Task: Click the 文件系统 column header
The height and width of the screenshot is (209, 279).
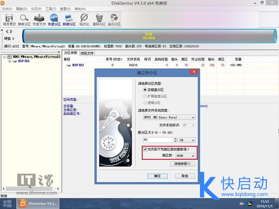Action: coord(133,59)
